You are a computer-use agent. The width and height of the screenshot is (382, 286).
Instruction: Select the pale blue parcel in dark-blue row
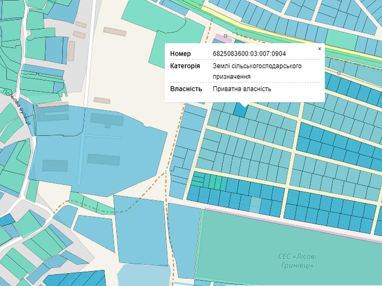tap(255, 204)
